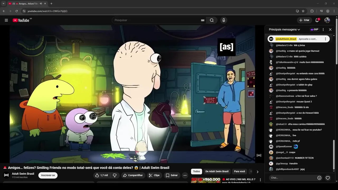Image resolution: width=338 pixels, height=190 pixels.
Task: Click the Chat message input field
Action: pyautogui.click(x=293, y=178)
